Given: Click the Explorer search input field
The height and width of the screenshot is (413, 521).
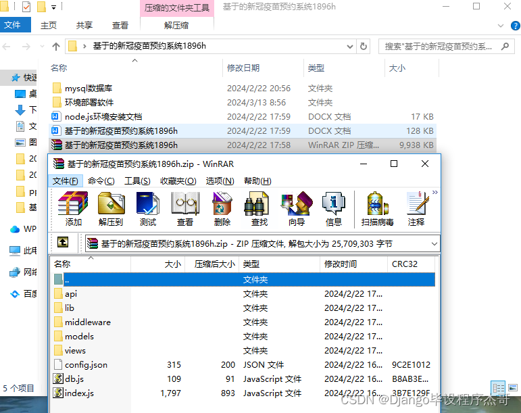Looking at the screenshot, I should click(x=446, y=47).
